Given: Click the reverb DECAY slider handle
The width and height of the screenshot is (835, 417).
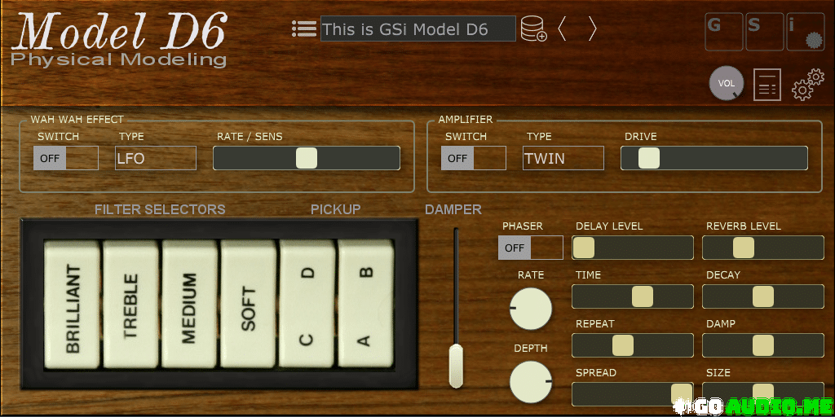Looking at the screenshot, I should [763, 296].
